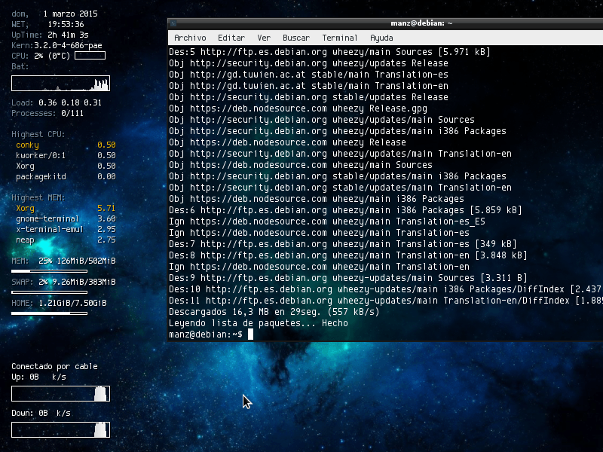
Task: Click the 'Load: 0.36 0.18 0.31' line
Action: pos(56,102)
